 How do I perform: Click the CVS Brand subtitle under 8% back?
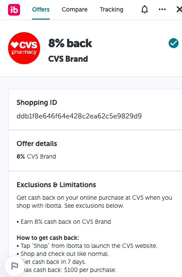point(68,59)
